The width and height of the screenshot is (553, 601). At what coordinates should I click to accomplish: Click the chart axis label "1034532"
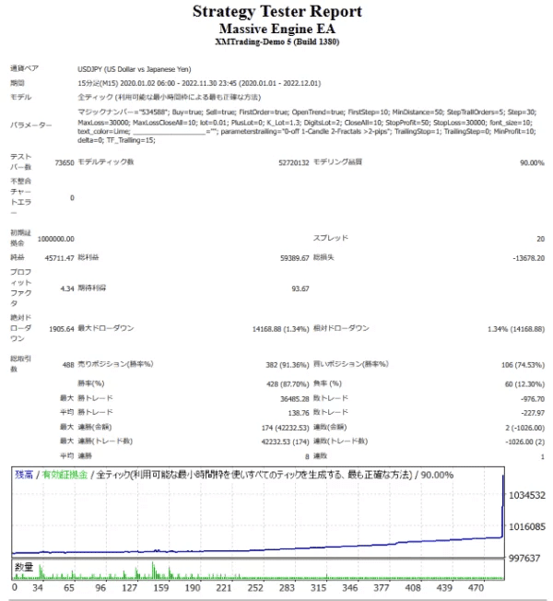point(527,496)
